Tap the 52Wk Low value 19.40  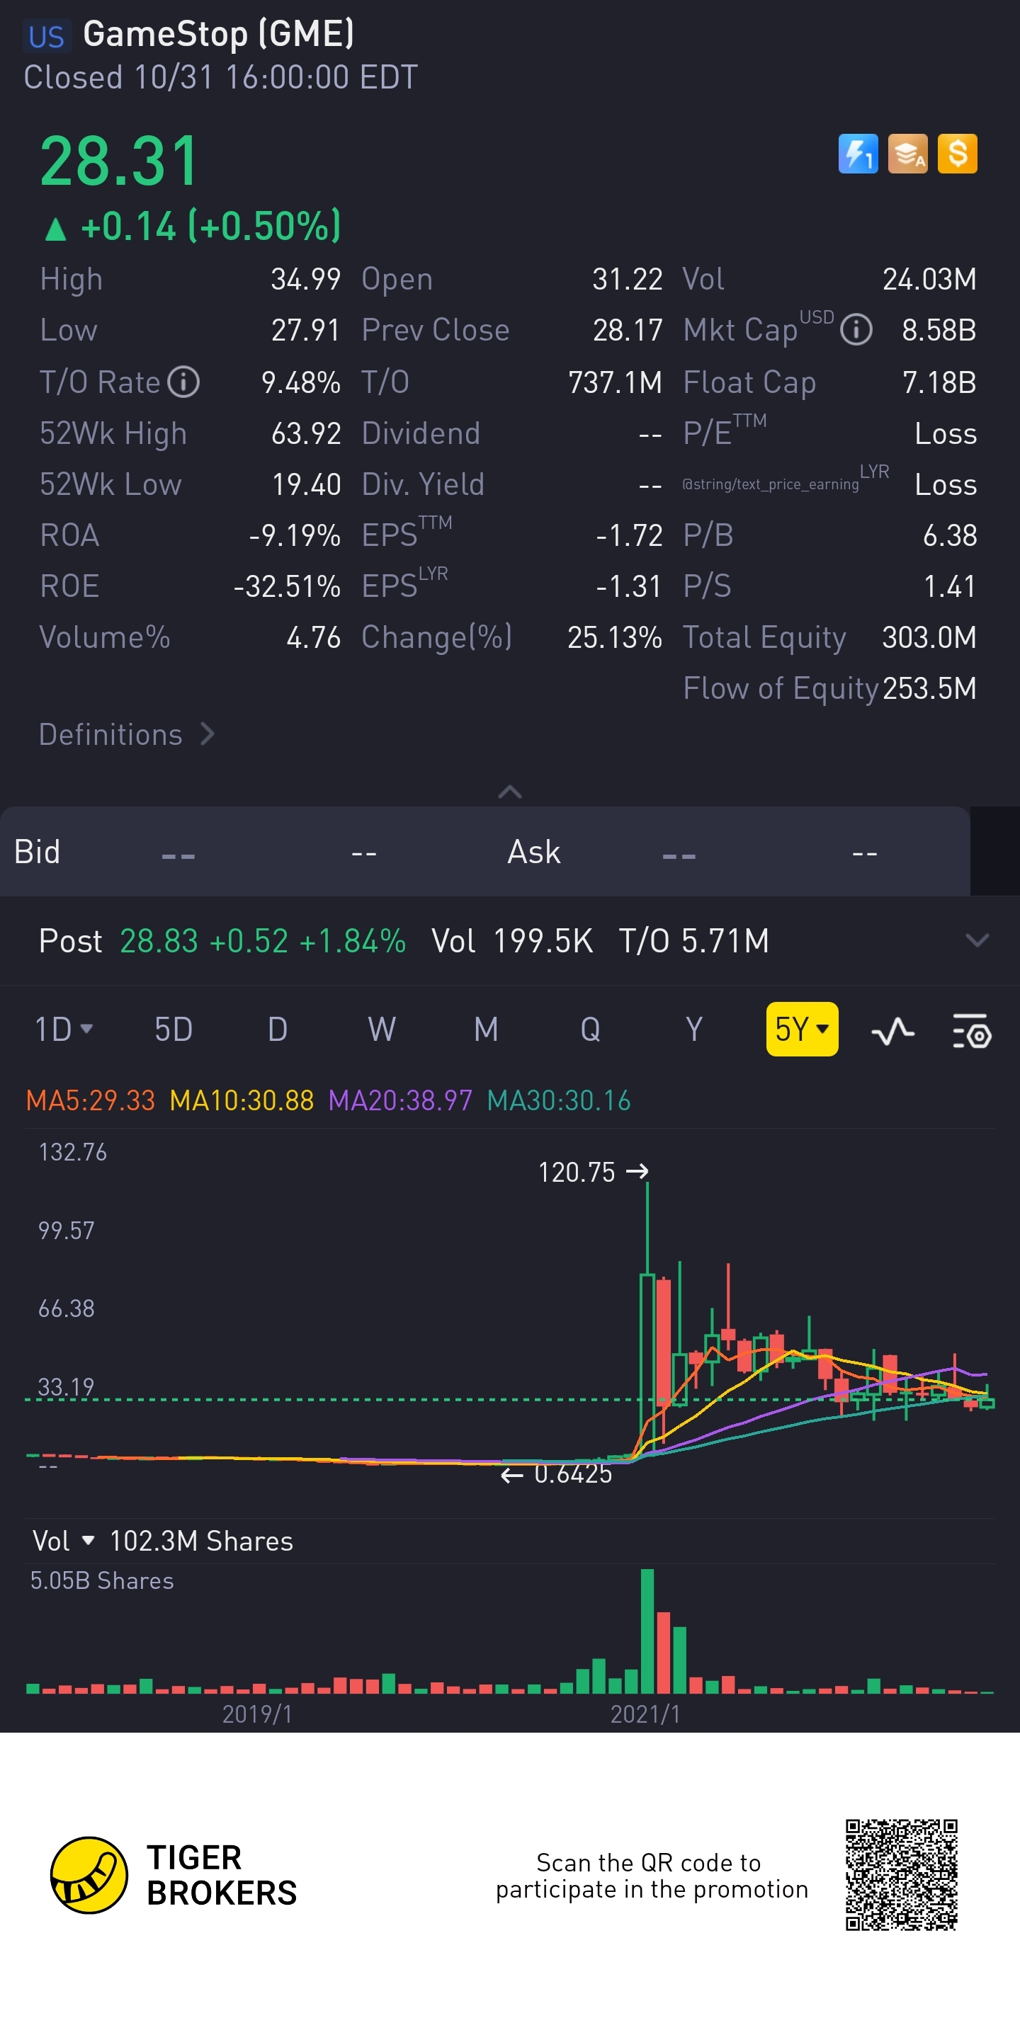point(306,484)
